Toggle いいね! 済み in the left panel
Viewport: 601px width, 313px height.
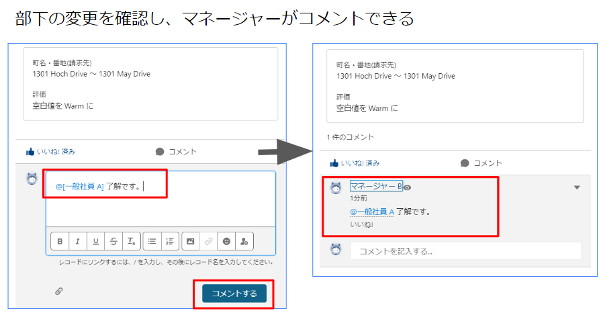[x=50, y=152]
